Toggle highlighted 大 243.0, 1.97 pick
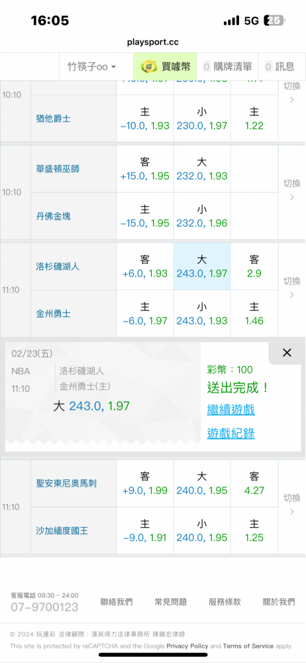 (202, 267)
